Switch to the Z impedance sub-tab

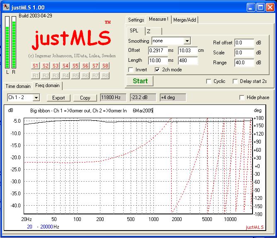click(x=153, y=31)
